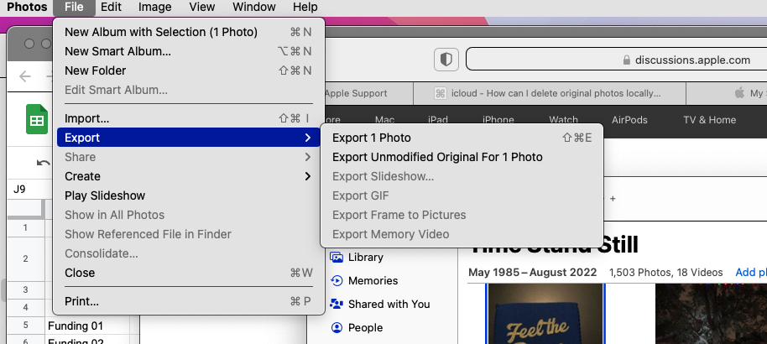
Task: Go to Shared with You in the sidebar
Action: click(337, 304)
